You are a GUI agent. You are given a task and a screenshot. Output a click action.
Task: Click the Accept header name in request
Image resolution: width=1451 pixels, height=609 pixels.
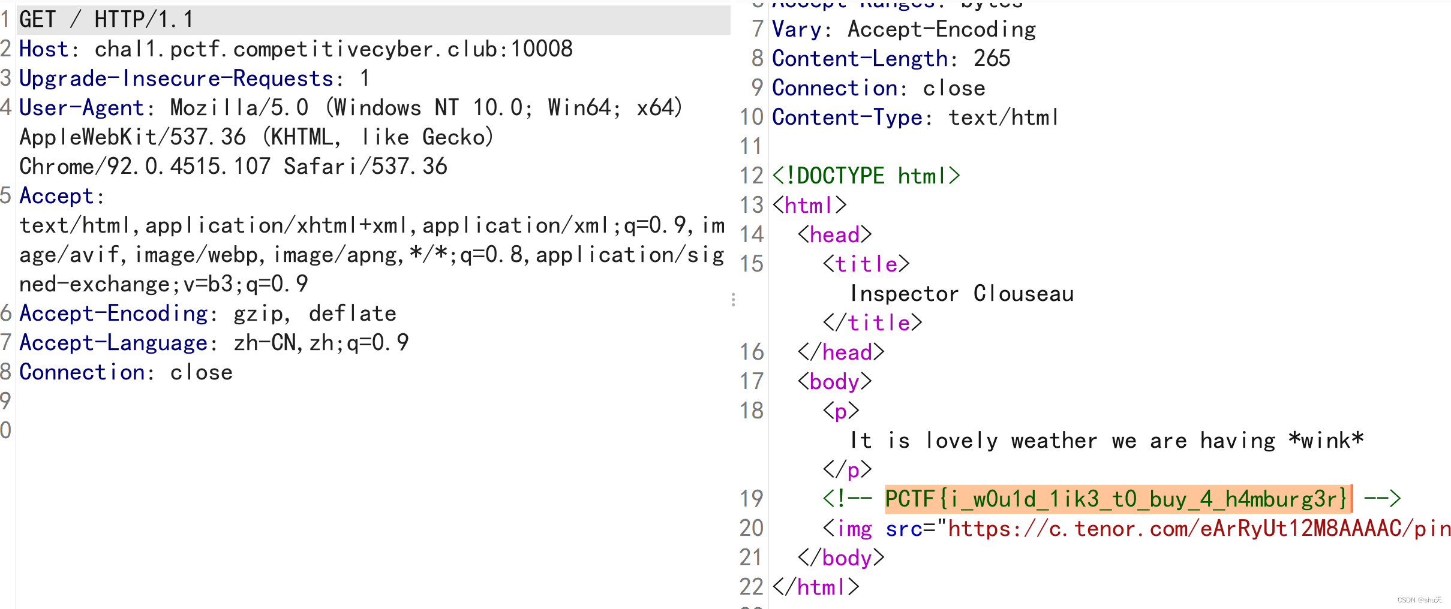pos(56,196)
